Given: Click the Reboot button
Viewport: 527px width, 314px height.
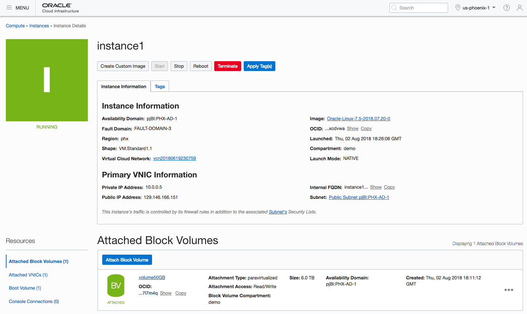Looking at the screenshot, I should click(x=201, y=66).
